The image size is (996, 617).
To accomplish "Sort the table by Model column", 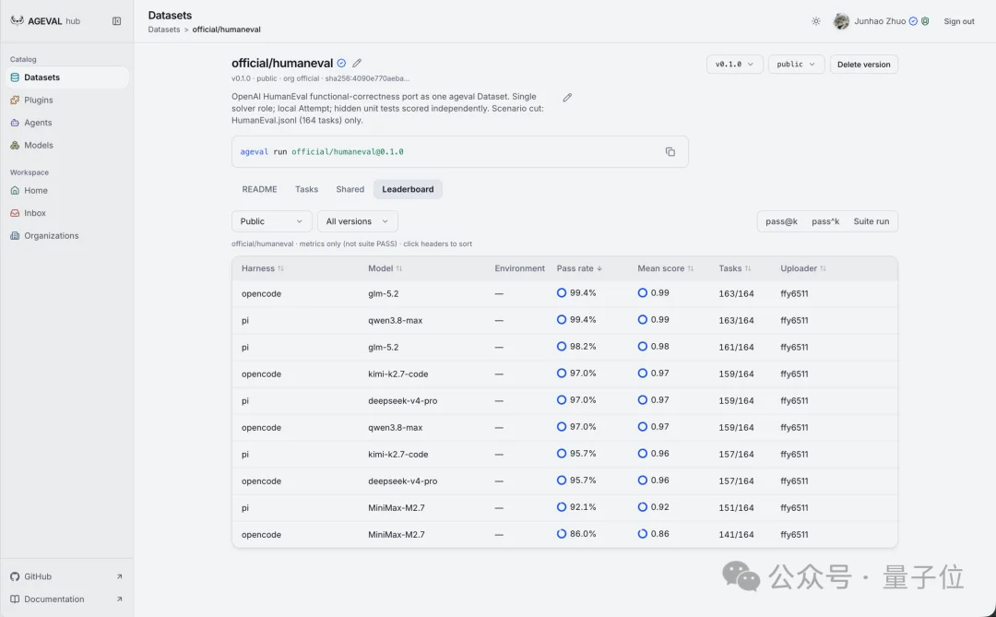I will (385, 268).
